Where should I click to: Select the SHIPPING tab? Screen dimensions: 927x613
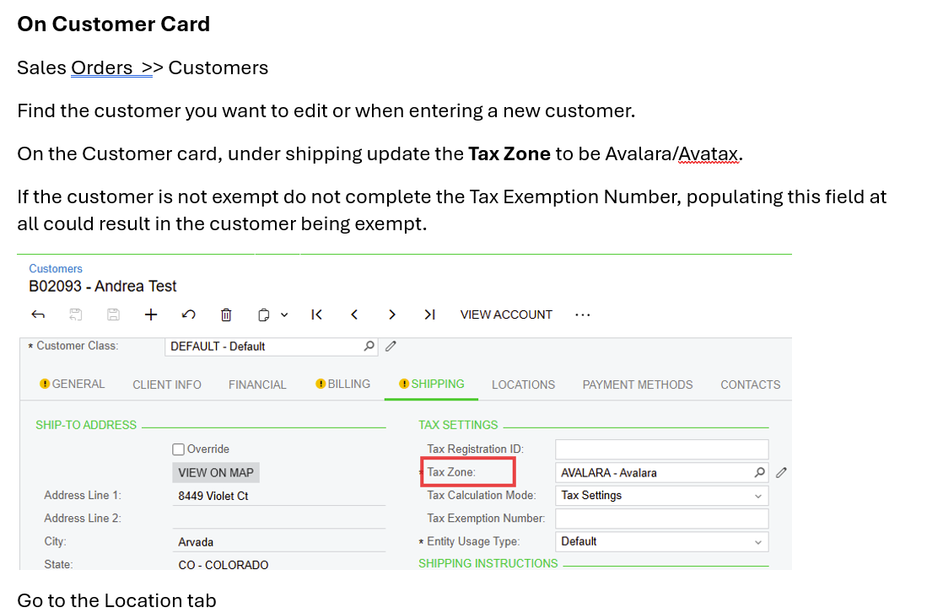pyautogui.click(x=432, y=384)
